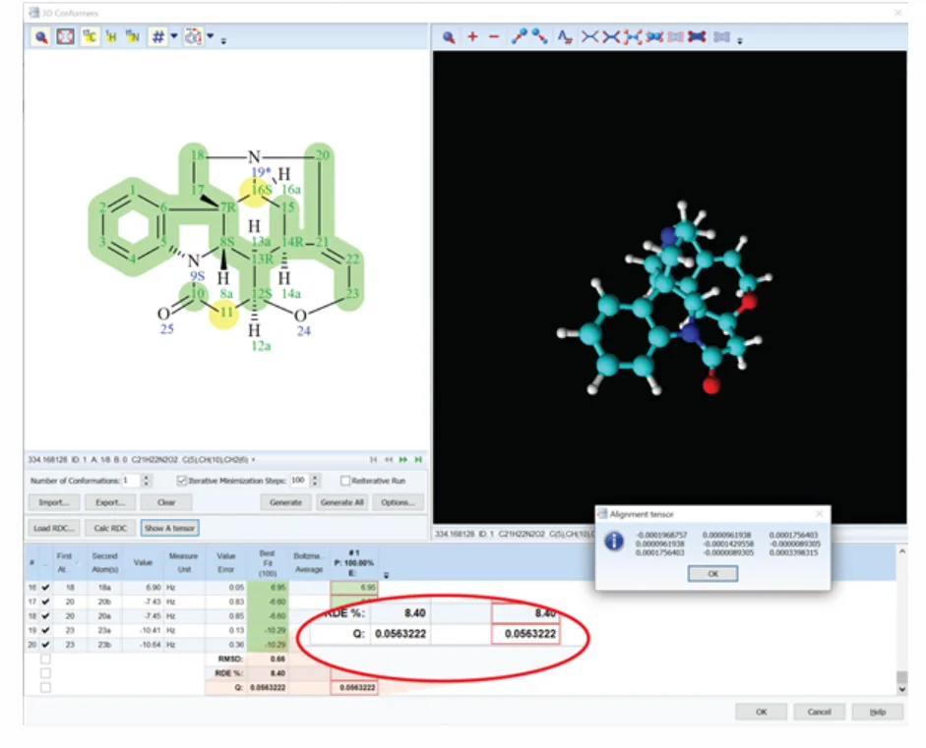Click the zoom magnifier in the structure toolbar

(40, 37)
